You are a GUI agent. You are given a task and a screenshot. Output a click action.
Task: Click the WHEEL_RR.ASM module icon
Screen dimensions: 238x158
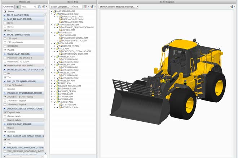58,80
